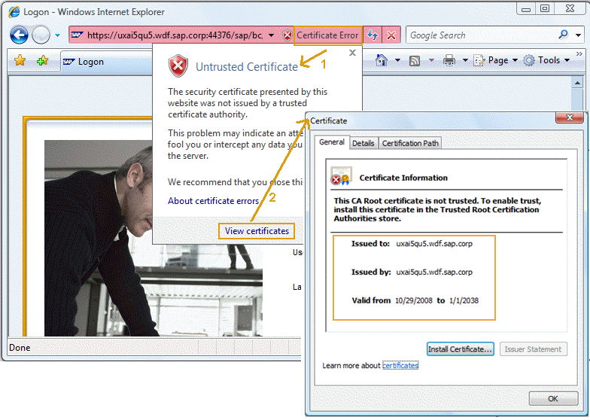Open the About certificate errors link
Screen dimensions: 590x420
coord(214,201)
